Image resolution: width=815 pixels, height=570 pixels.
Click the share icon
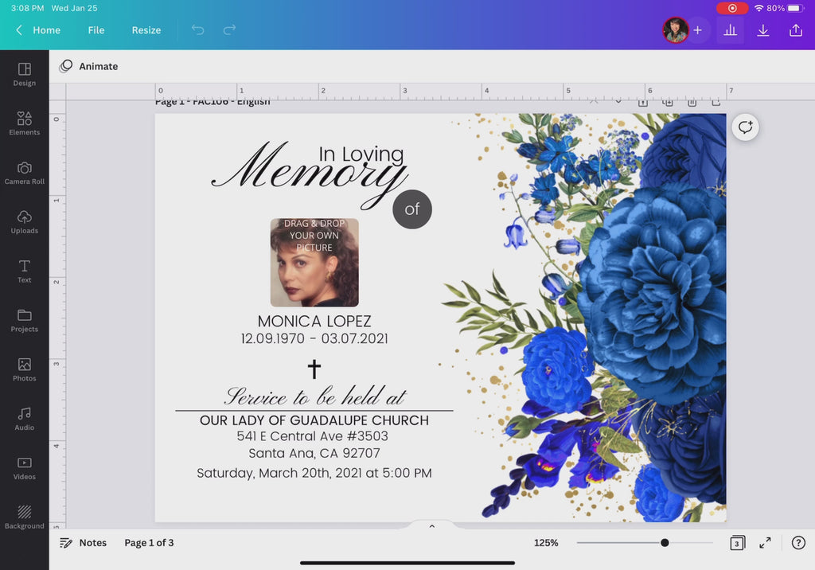(795, 30)
